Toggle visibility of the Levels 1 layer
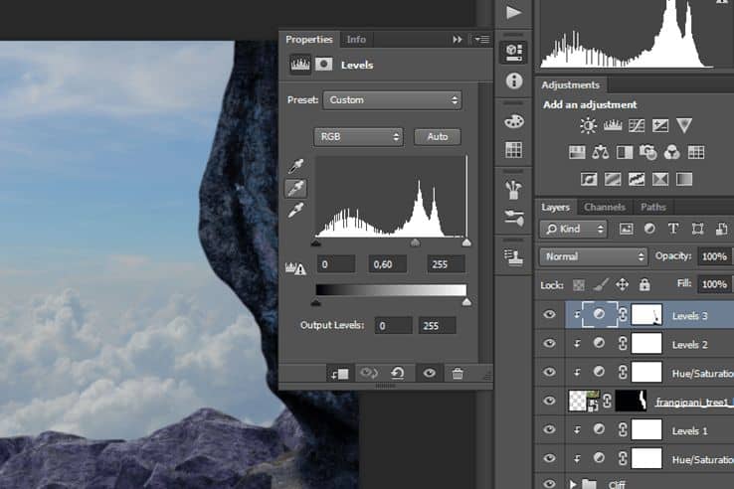734x489 pixels. (550, 429)
